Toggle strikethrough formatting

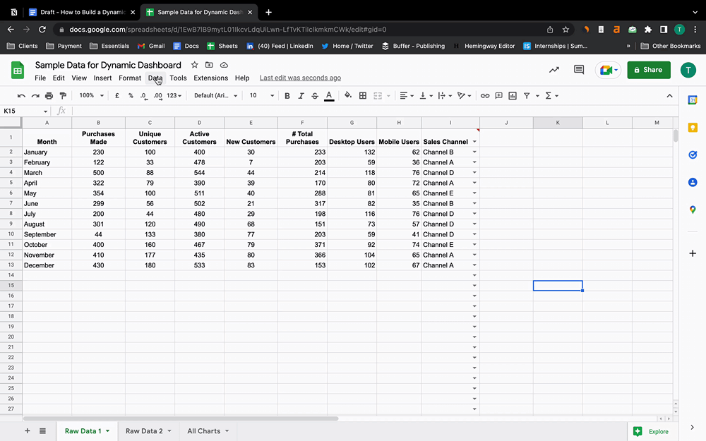coord(315,95)
